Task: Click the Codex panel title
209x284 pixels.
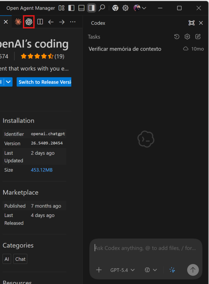Action: (x=98, y=23)
